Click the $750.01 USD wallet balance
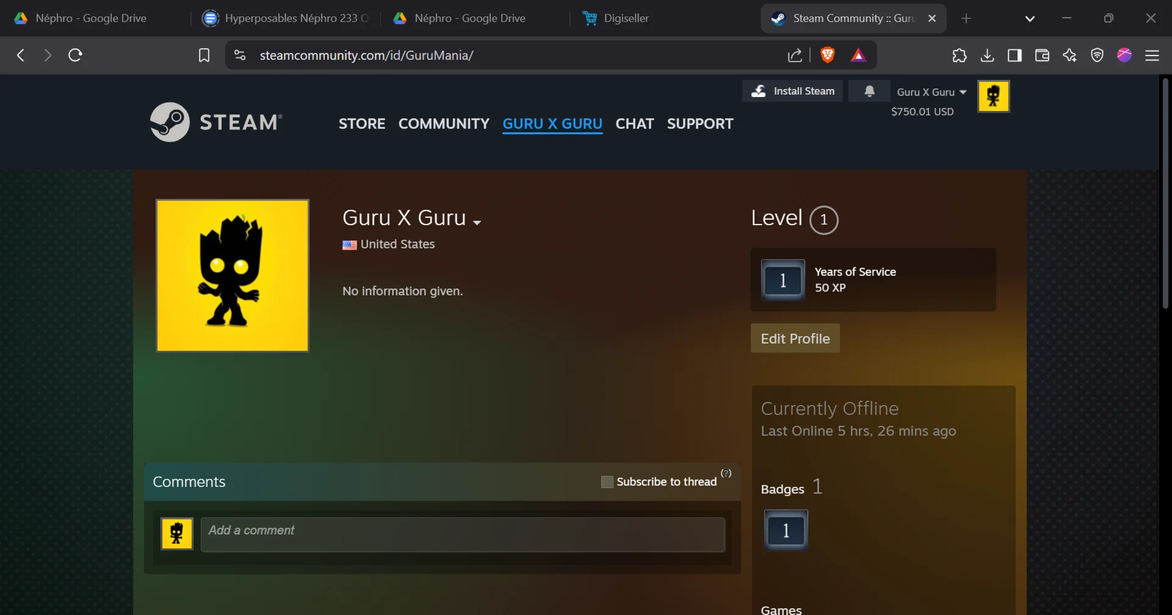This screenshot has width=1172, height=615. point(922,112)
